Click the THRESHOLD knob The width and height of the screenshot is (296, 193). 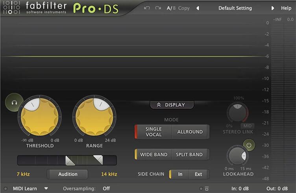[40, 117]
